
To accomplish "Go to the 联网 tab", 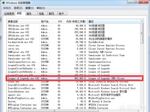I will 53,14.
